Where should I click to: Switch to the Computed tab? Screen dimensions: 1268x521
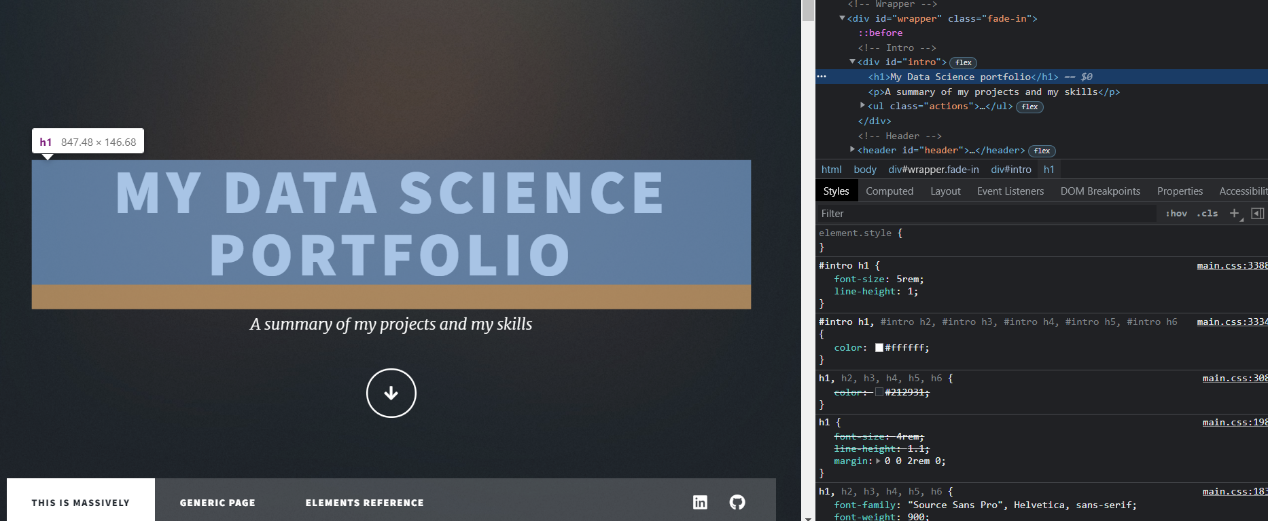click(889, 191)
